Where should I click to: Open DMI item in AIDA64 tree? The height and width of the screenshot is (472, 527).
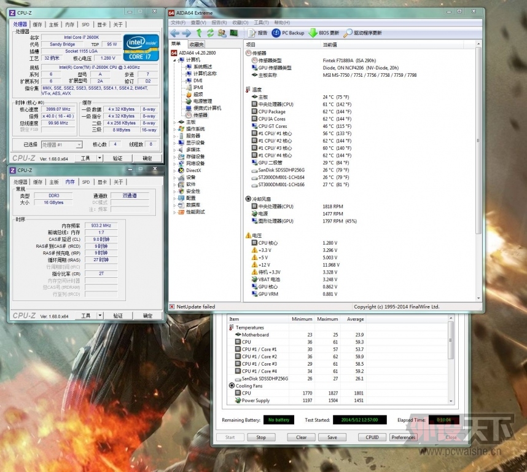click(194, 81)
